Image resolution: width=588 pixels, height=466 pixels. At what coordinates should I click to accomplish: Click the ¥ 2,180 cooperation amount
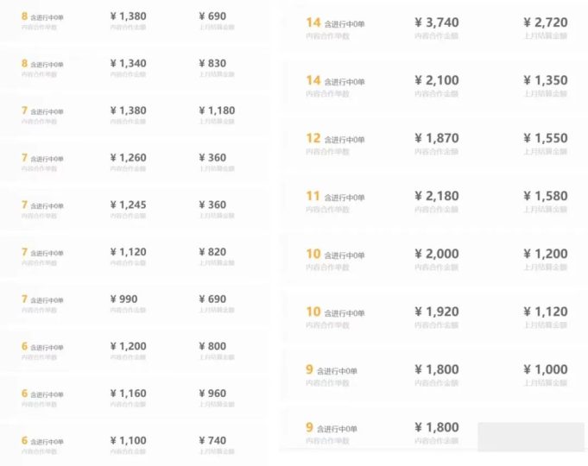pos(437,196)
